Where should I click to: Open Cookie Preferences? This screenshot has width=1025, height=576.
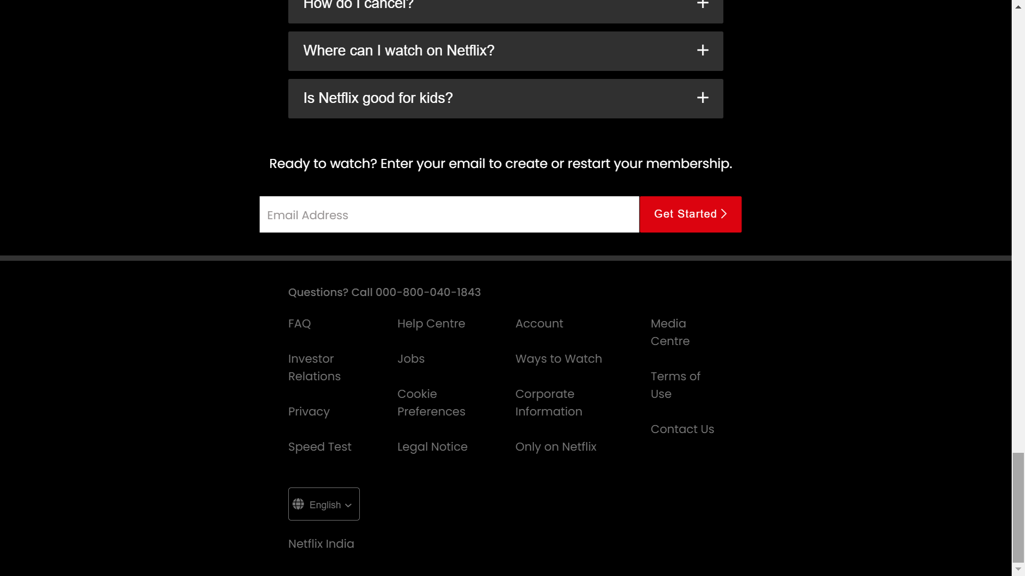(431, 403)
